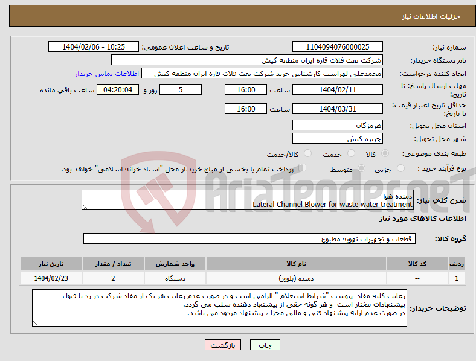This screenshot has height=361, width=476.
Task: Click the ردیف column header
Action: (457, 264)
